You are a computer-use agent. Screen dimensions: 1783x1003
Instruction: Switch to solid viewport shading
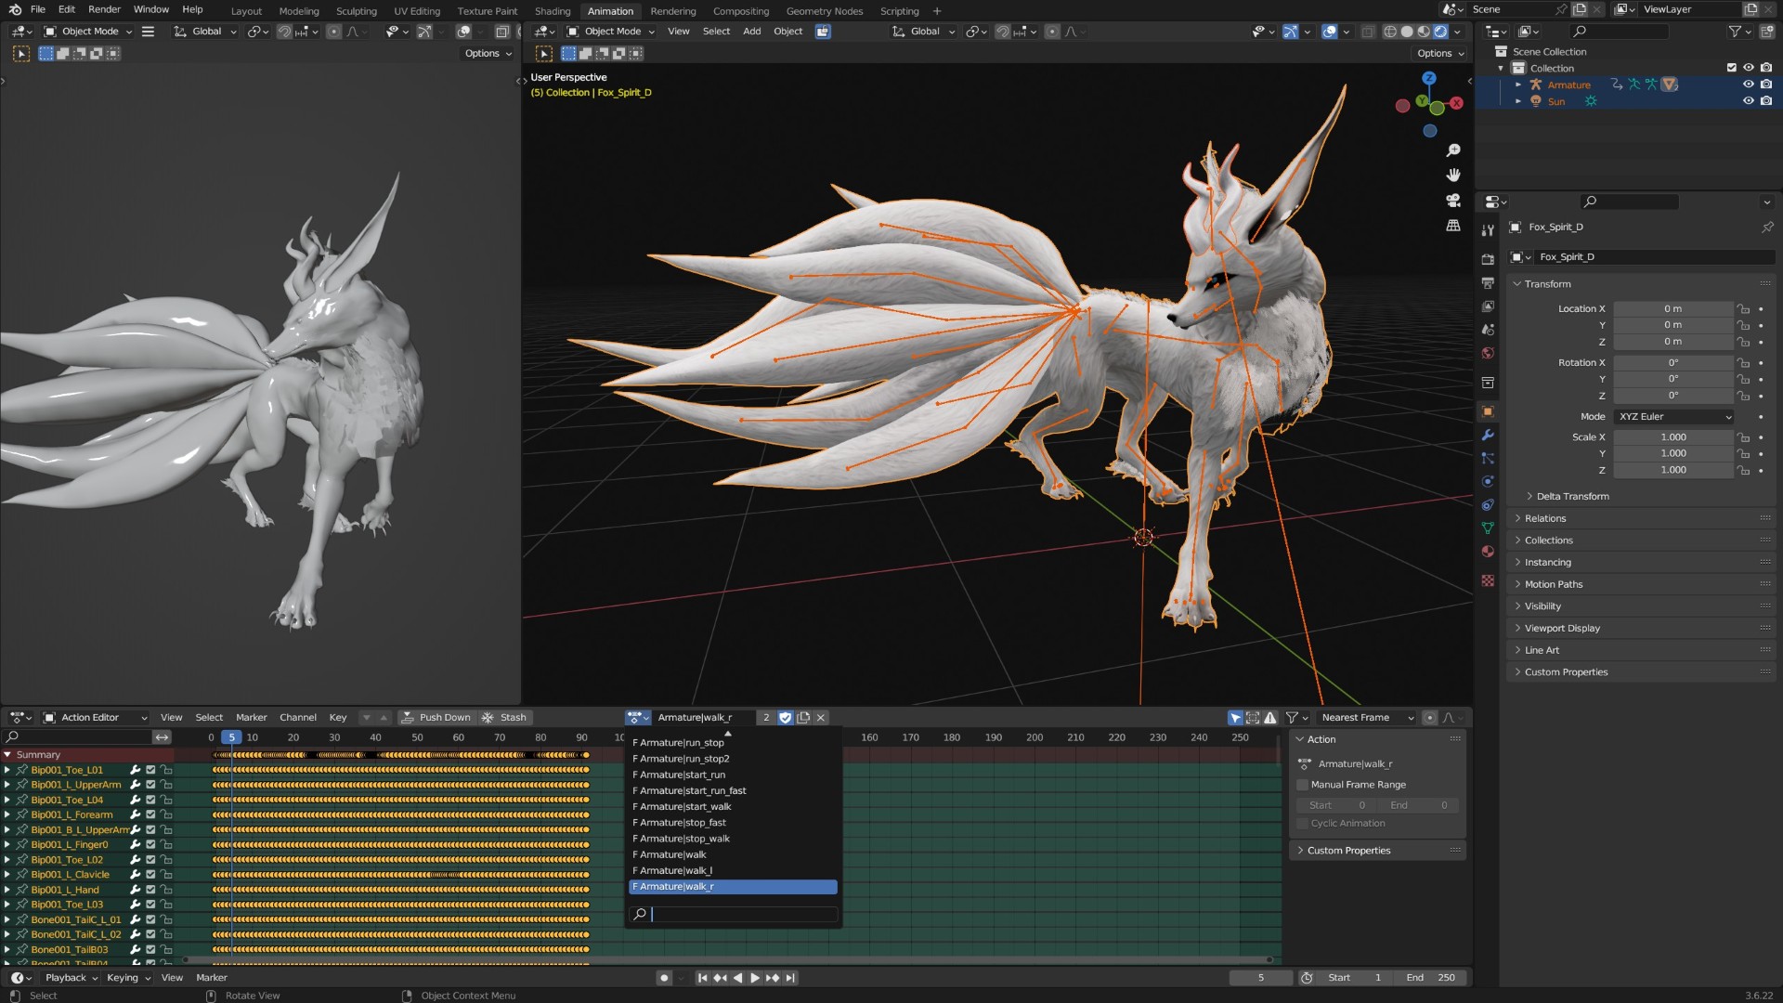point(1407,32)
